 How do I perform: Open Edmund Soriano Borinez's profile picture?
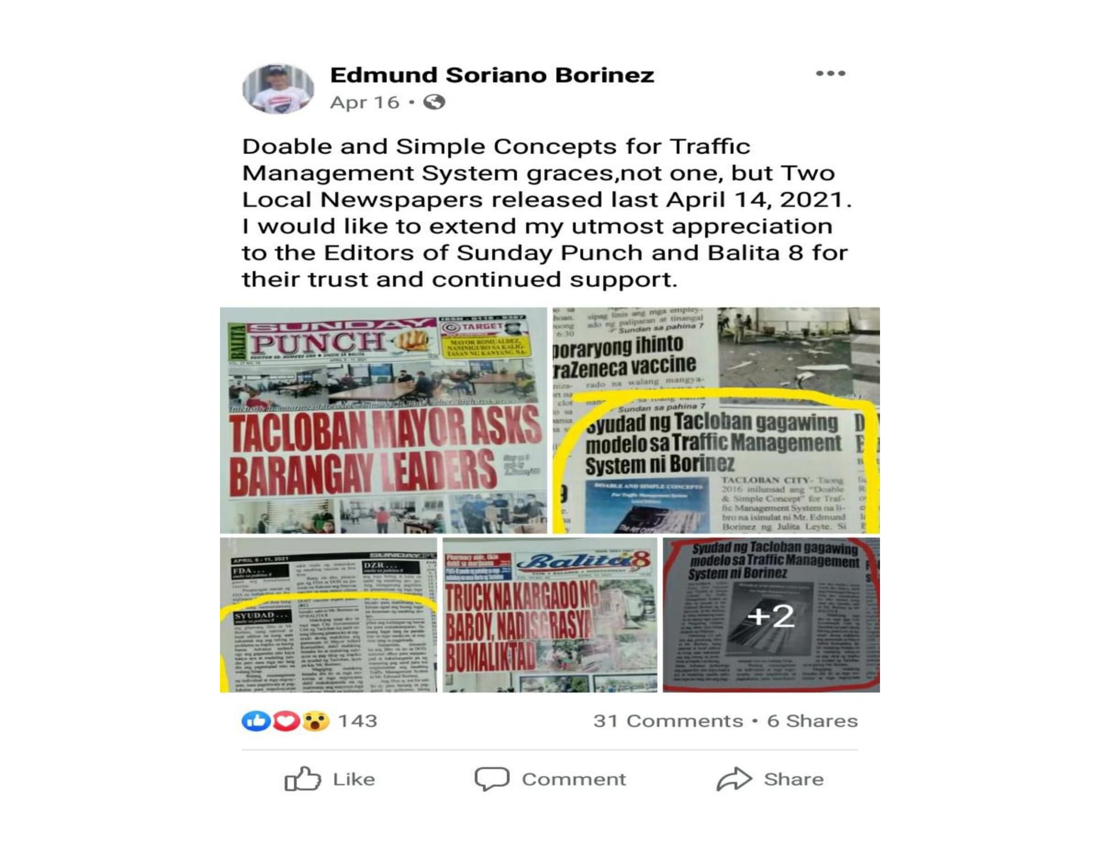pos(278,89)
